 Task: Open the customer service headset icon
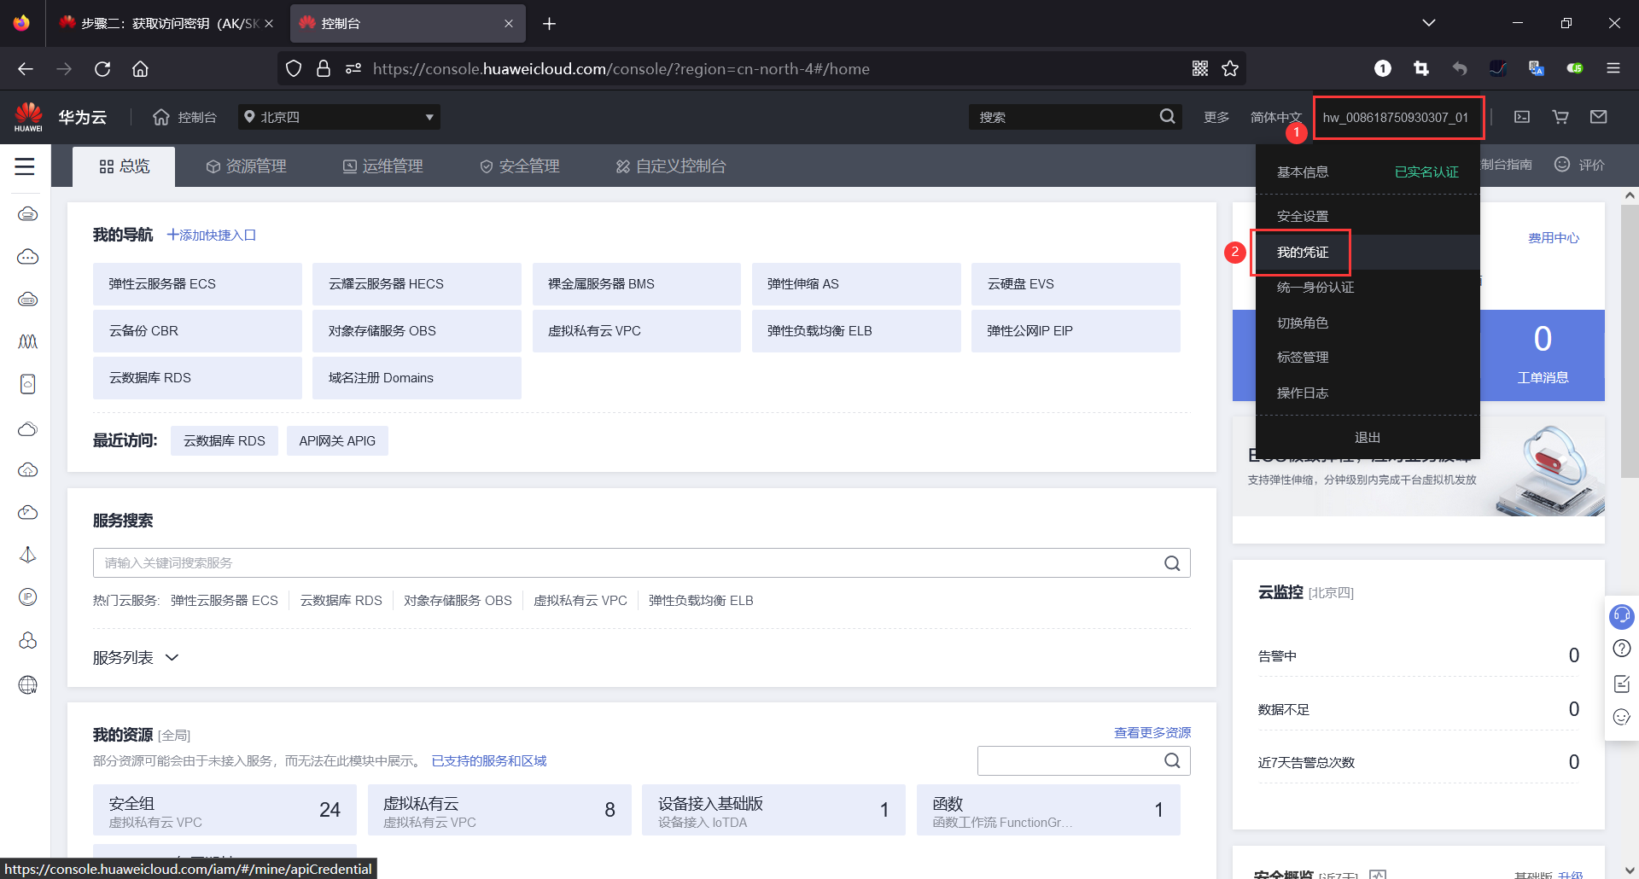pyautogui.click(x=1621, y=615)
